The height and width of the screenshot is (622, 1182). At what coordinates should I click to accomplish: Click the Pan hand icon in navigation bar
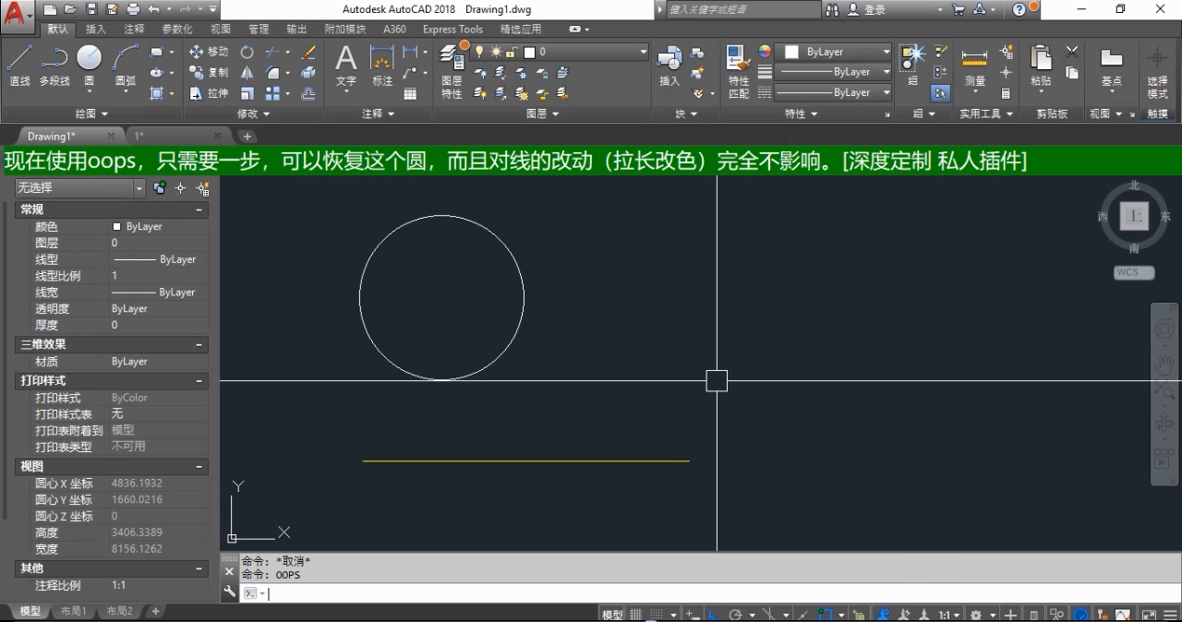(1164, 364)
